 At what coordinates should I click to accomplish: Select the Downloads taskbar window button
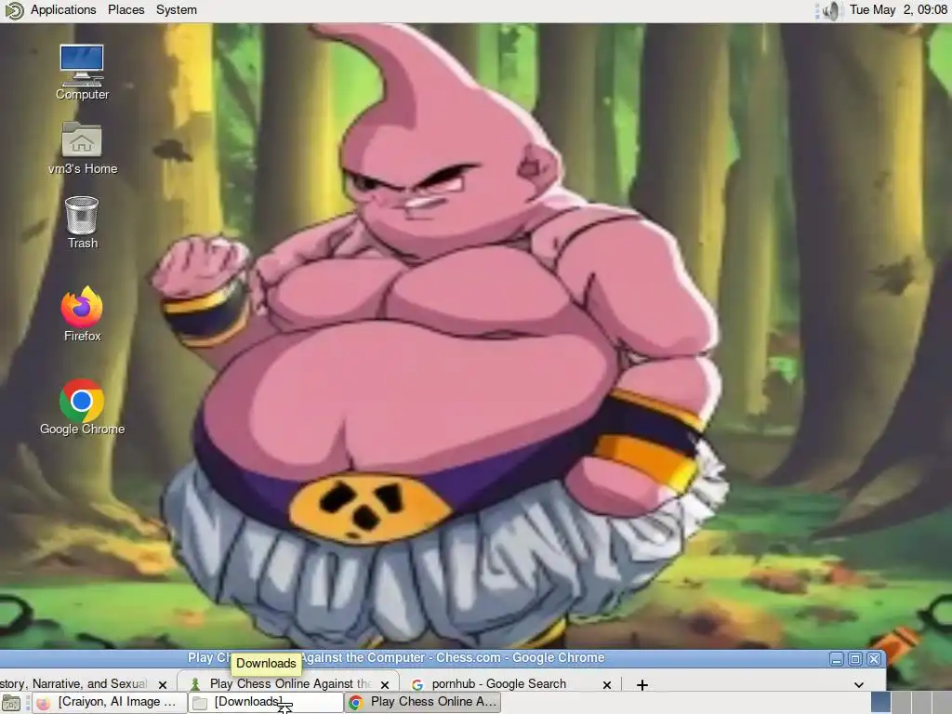265,703
